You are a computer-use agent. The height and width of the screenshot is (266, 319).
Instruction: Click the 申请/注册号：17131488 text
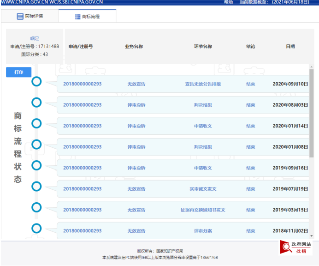coord(35,47)
